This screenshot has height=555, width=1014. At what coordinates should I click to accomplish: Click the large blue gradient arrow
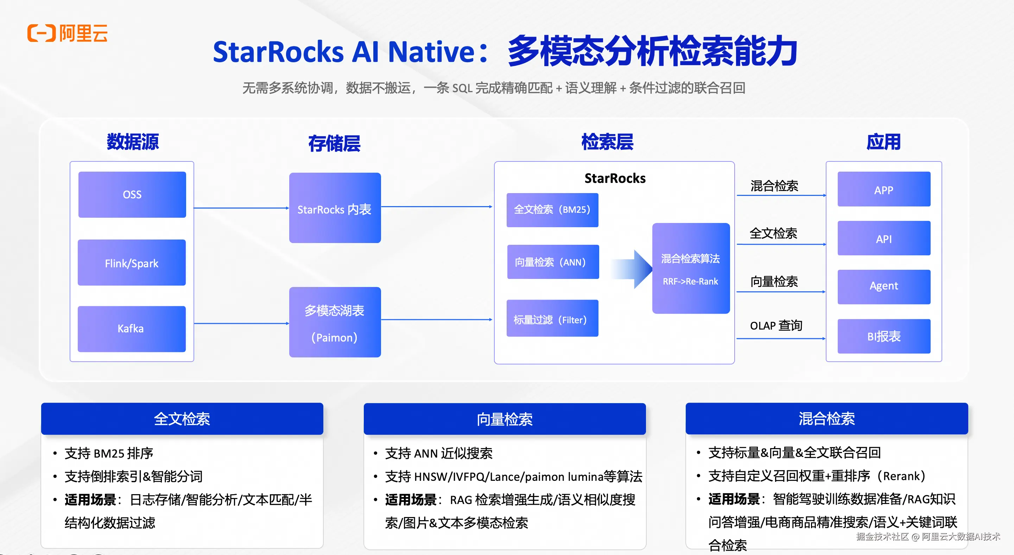coord(632,269)
